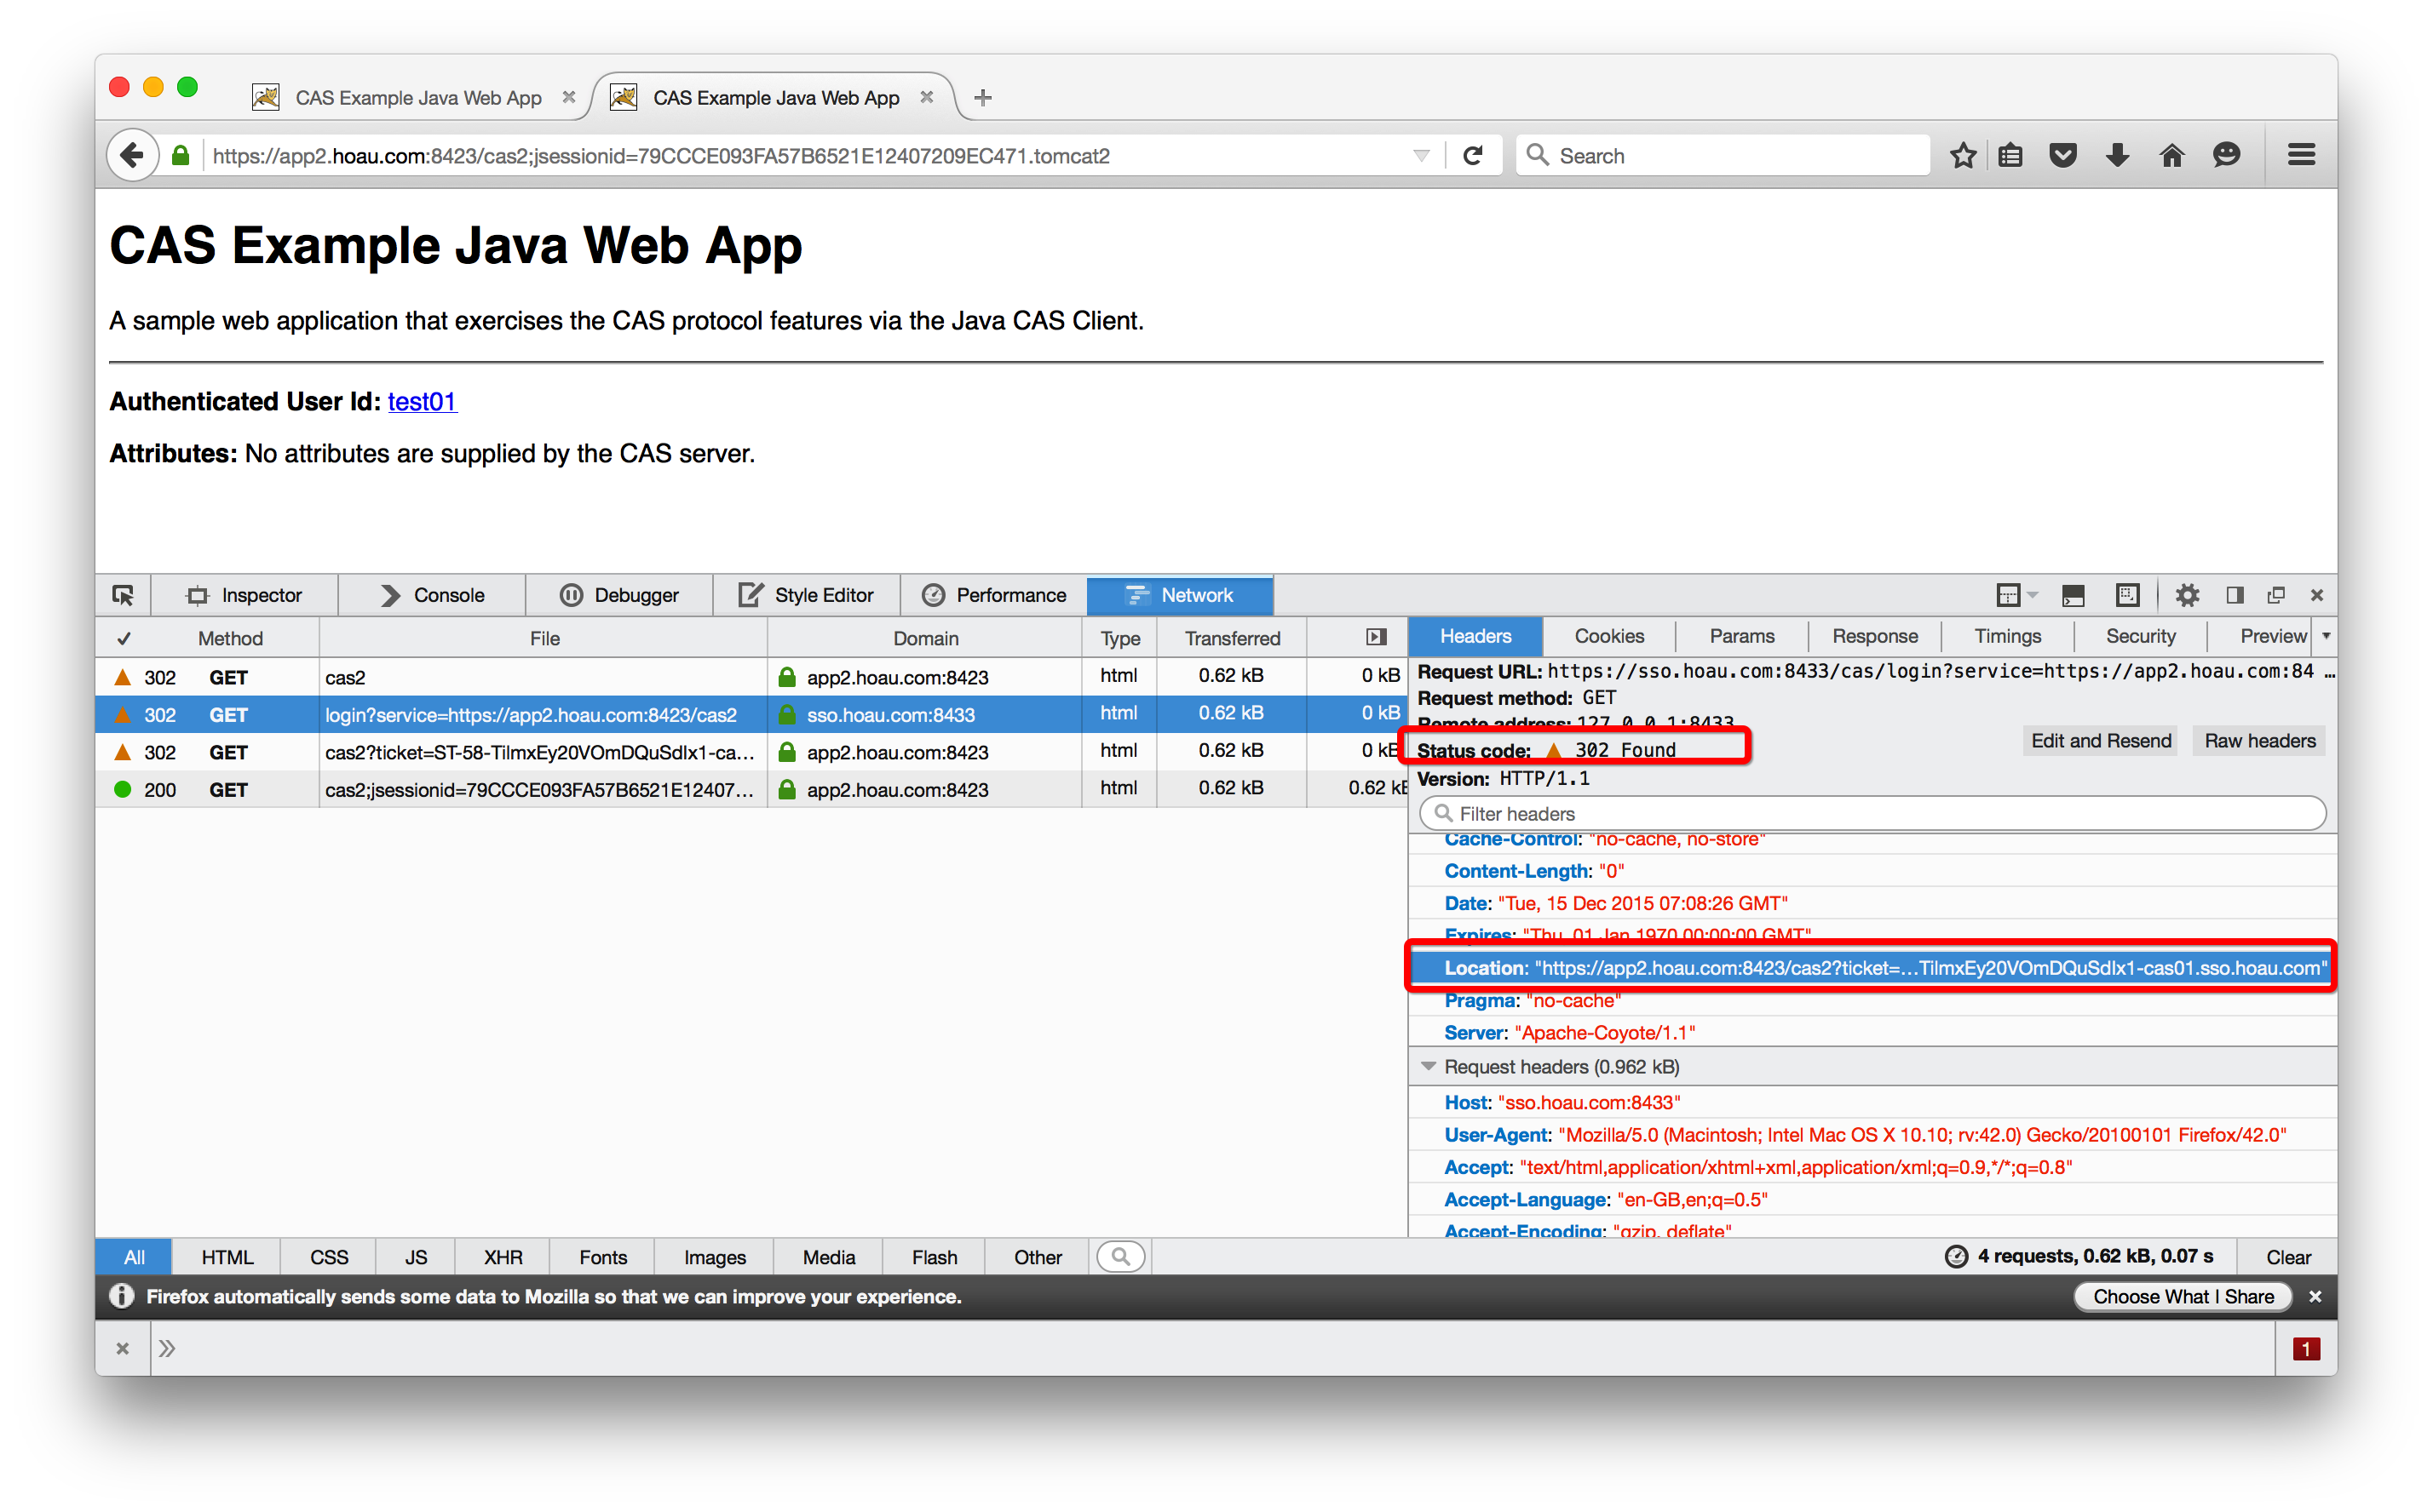Close the developer tools panel
The width and height of the screenshot is (2433, 1512).
click(x=2317, y=595)
